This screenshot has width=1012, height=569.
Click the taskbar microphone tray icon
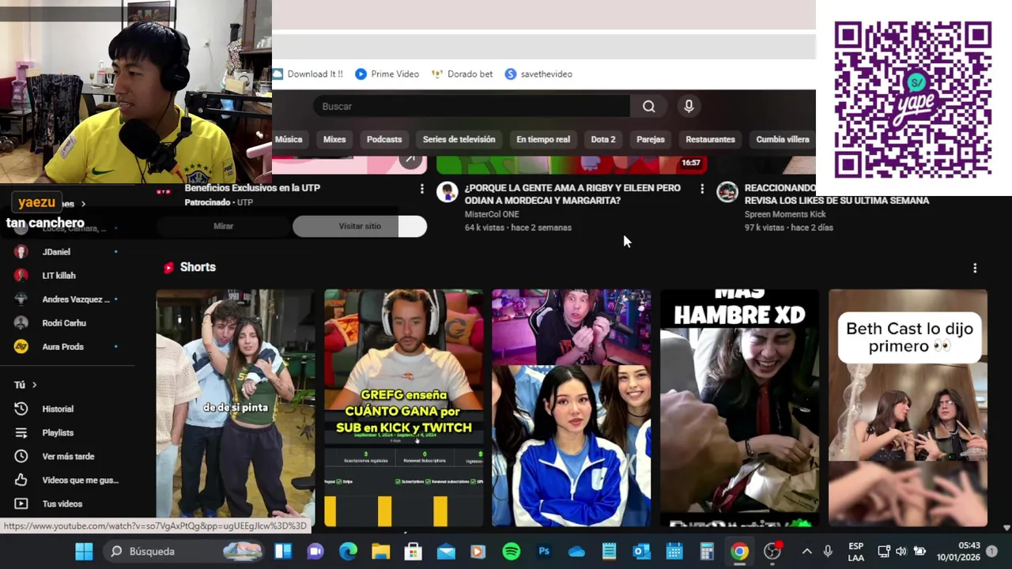coord(828,552)
